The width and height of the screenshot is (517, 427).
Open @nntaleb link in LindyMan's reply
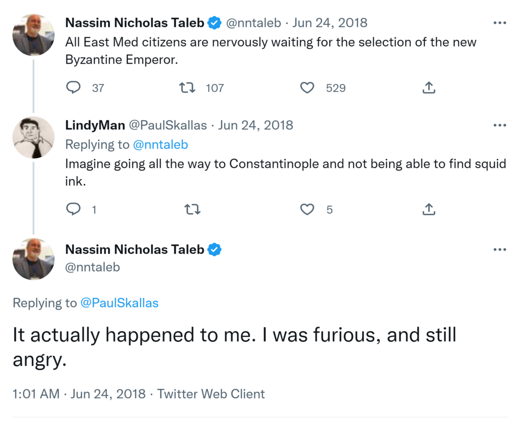(x=160, y=145)
